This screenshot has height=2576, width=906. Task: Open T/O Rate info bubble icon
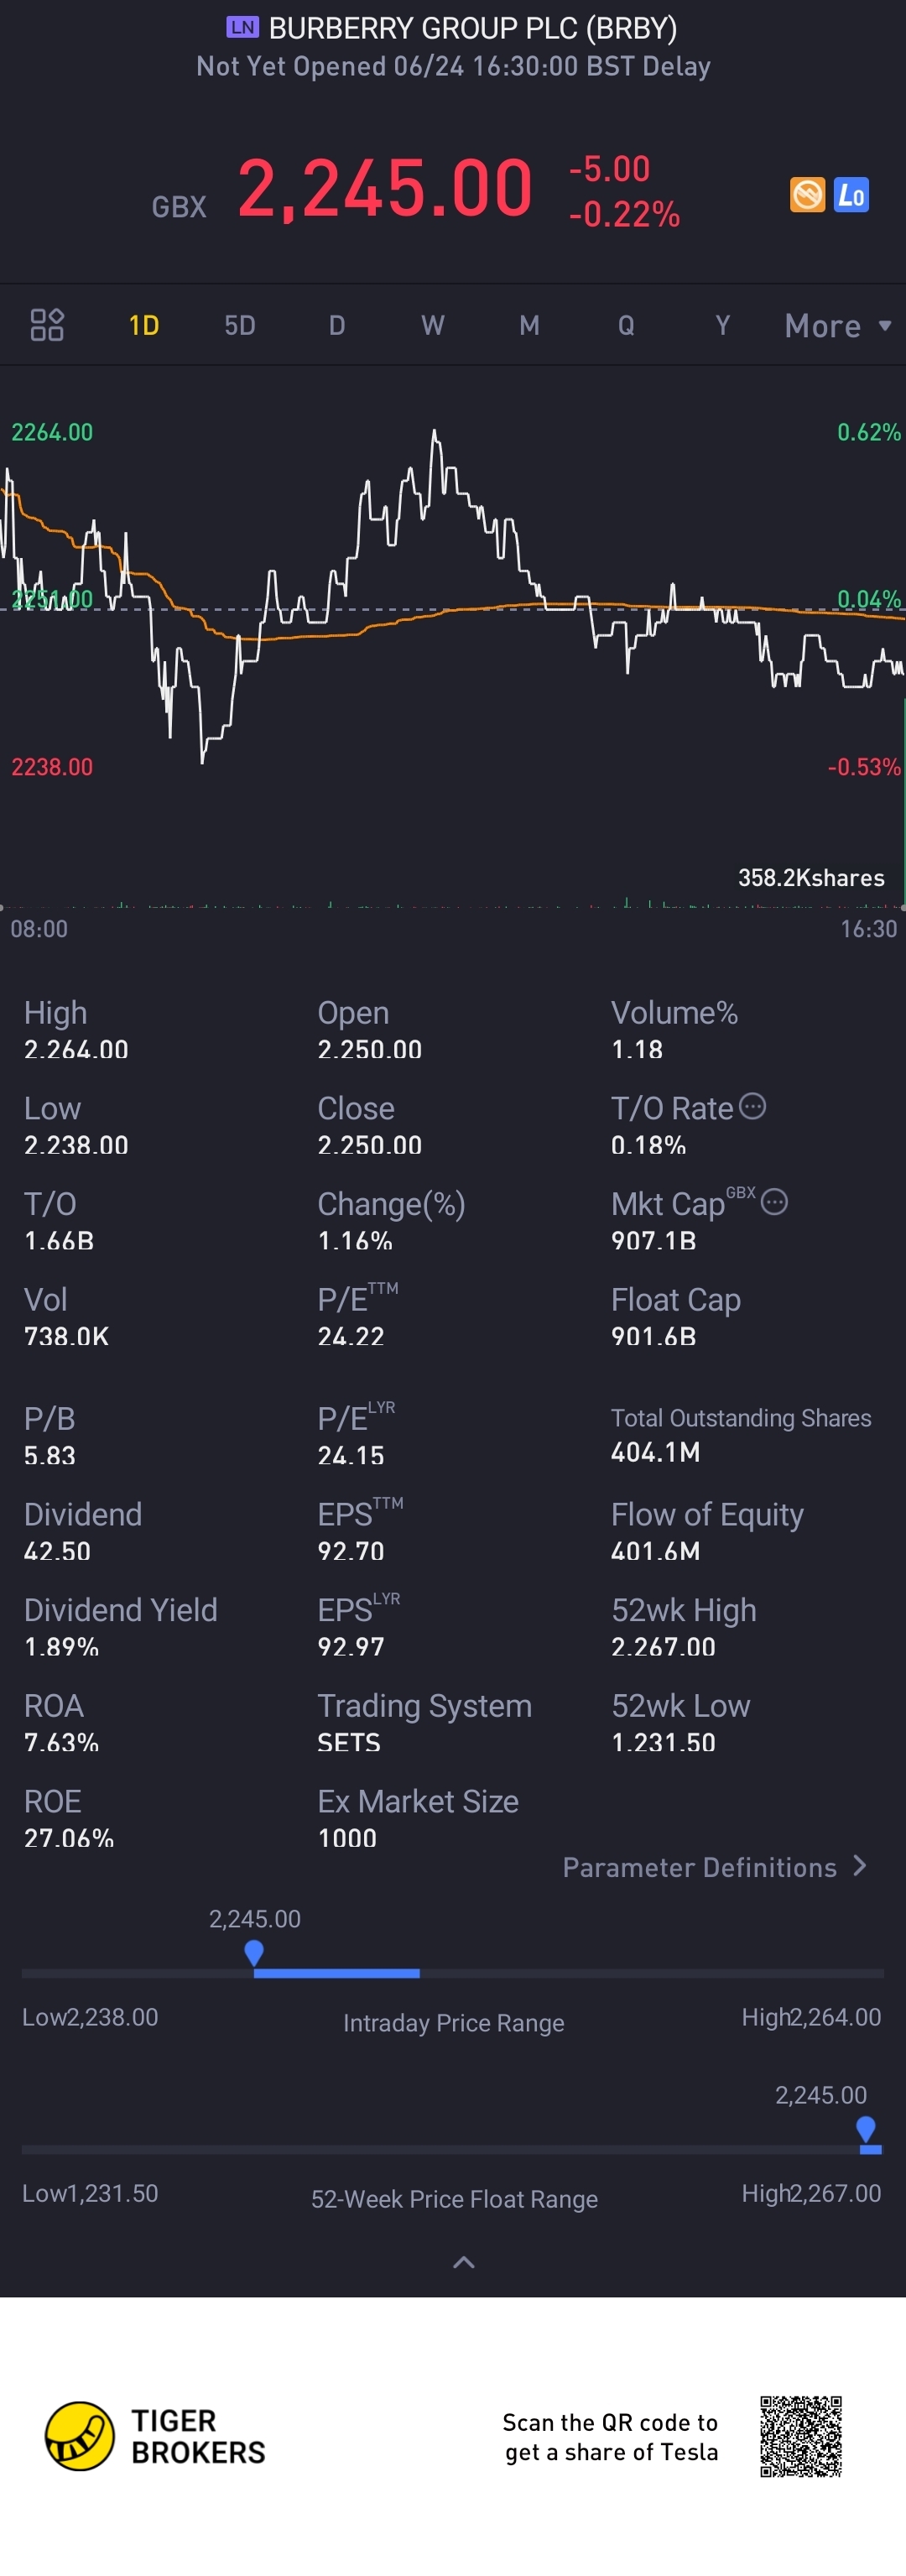click(x=752, y=1106)
